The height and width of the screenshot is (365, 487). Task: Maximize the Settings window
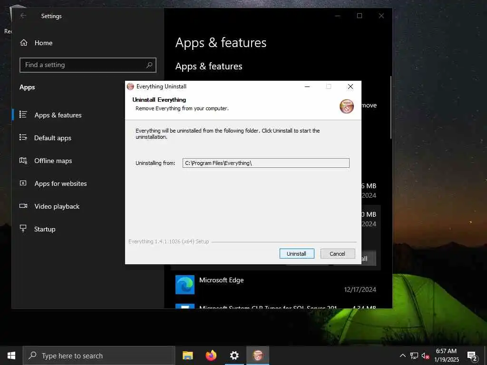click(x=360, y=16)
